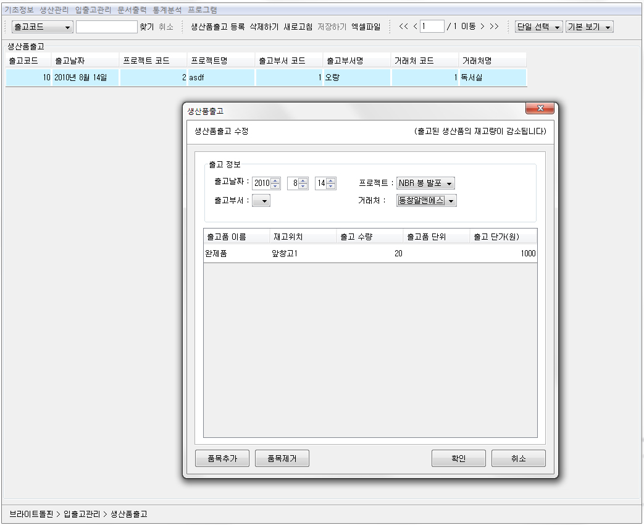Go to last page with >> button
The width and height of the screenshot is (644, 525).
pyautogui.click(x=494, y=27)
